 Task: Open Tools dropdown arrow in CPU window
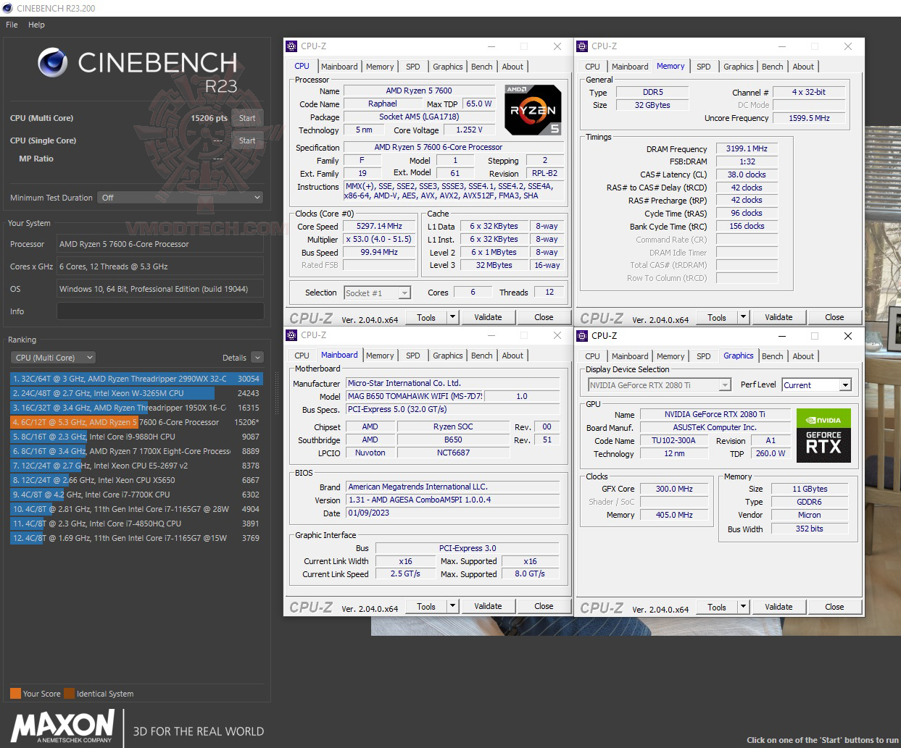452,316
